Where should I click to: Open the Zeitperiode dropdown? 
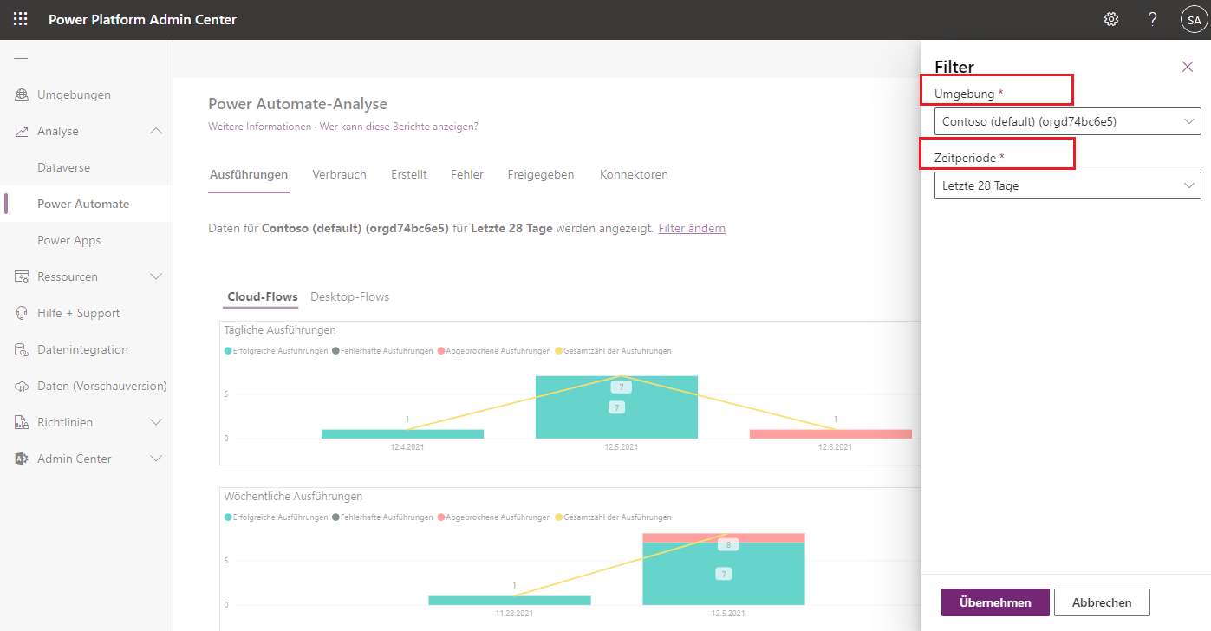coord(1068,185)
